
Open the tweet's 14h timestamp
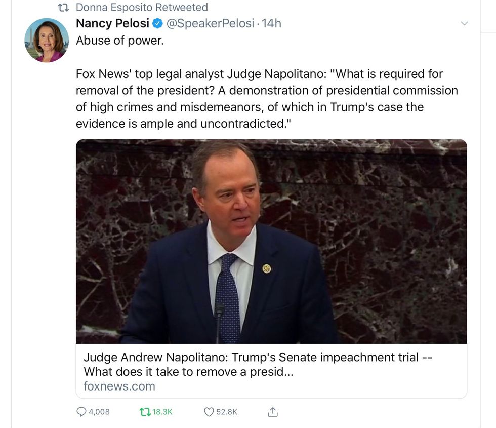pos(271,24)
